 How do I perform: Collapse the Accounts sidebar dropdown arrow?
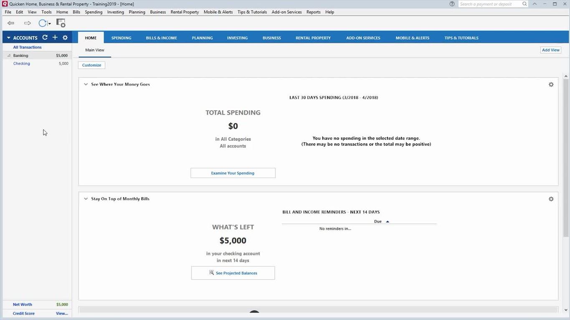(8, 38)
